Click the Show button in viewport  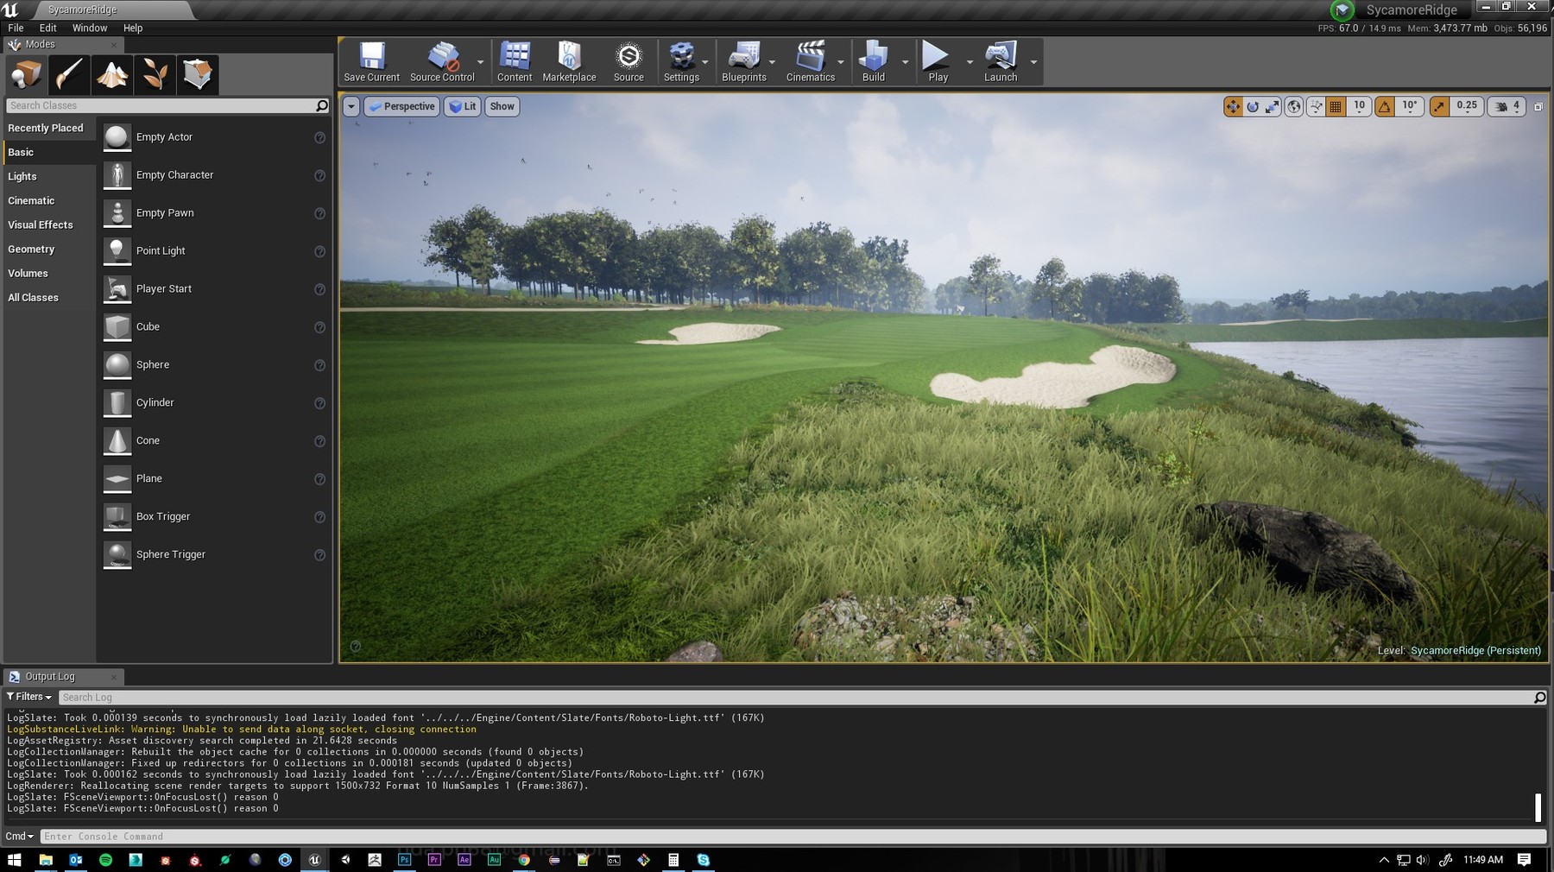click(x=502, y=106)
